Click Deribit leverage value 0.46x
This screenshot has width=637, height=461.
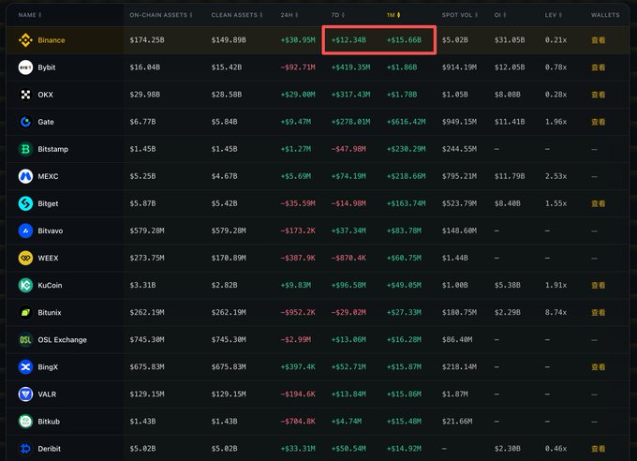click(556, 449)
